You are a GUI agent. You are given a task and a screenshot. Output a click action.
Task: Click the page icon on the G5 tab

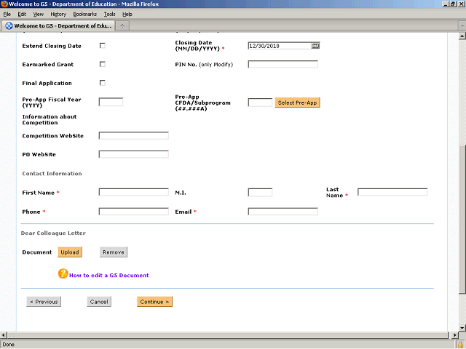point(9,26)
